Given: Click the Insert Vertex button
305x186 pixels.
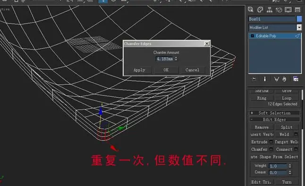Looking at the screenshot, I should point(262,135).
